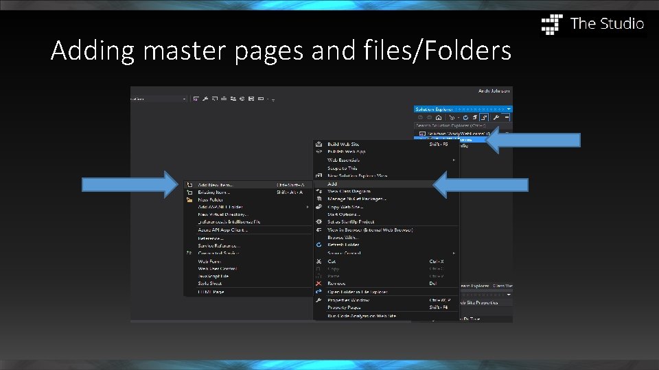Choose Style Sheet in Add submenu

point(210,283)
